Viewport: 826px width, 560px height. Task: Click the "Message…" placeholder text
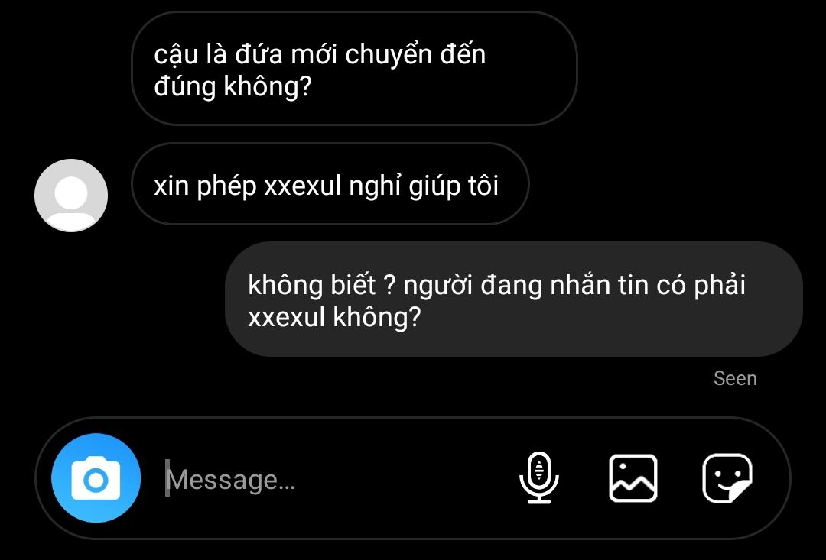(231, 480)
